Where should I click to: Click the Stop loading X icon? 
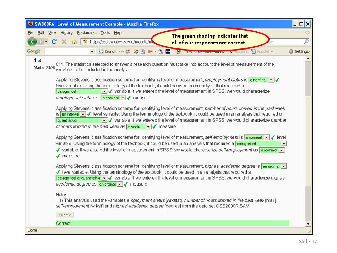click(x=64, y=41)
